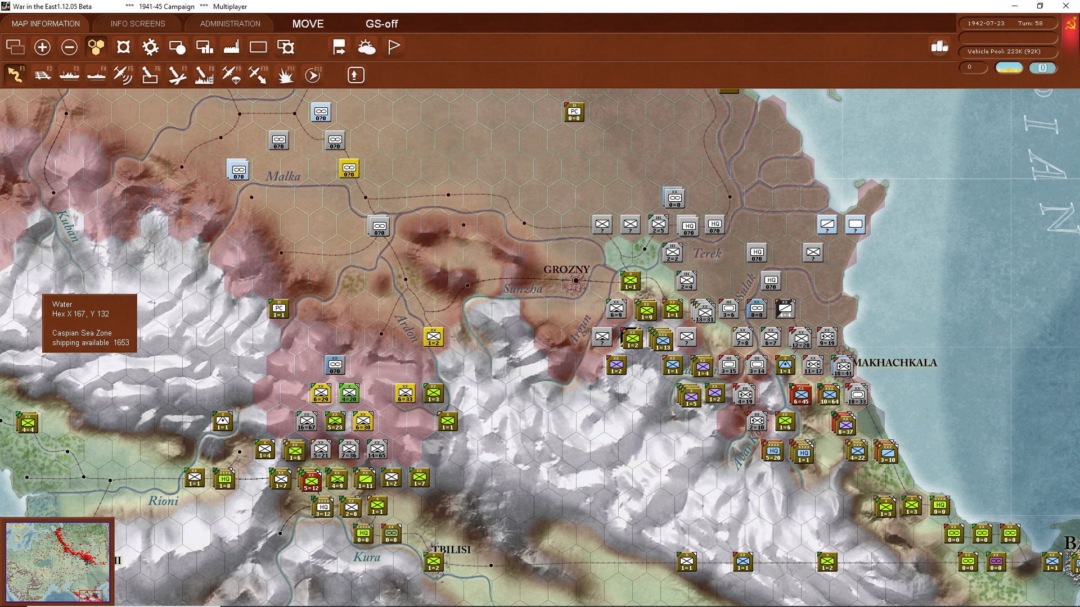Click the clear weather ground condition swatch
Viewport: 1080px width, 607px height.
(x=1009, y=68)
